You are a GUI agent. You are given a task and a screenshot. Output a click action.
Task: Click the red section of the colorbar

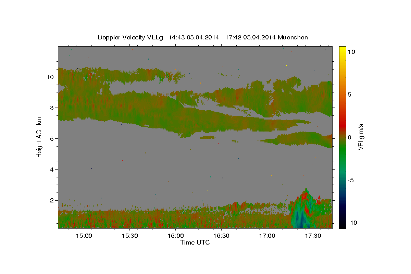click(342, 123)
